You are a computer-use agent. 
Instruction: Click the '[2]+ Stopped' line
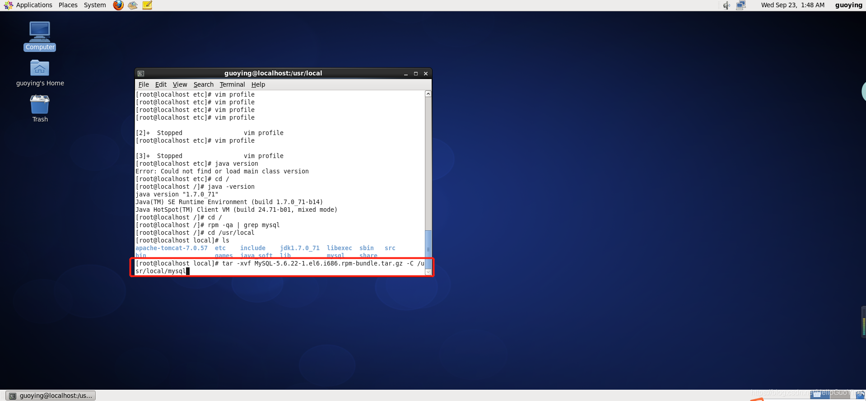210,133
